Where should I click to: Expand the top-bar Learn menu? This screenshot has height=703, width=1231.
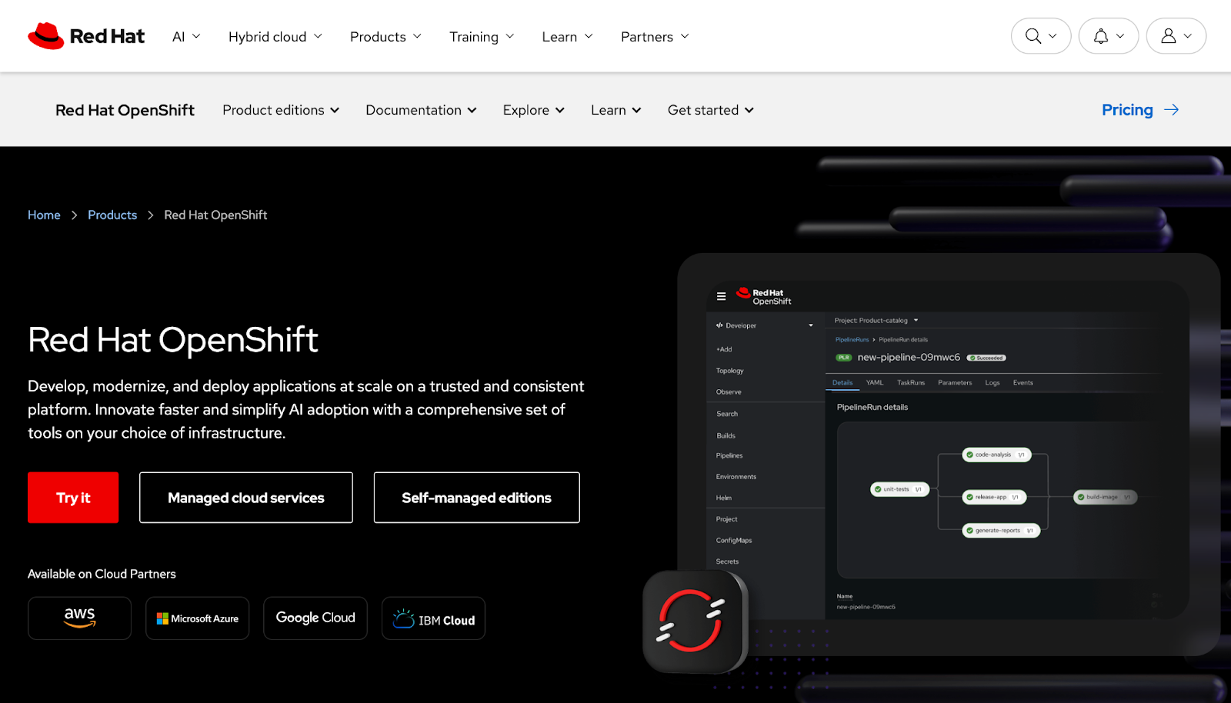[568, 36]
